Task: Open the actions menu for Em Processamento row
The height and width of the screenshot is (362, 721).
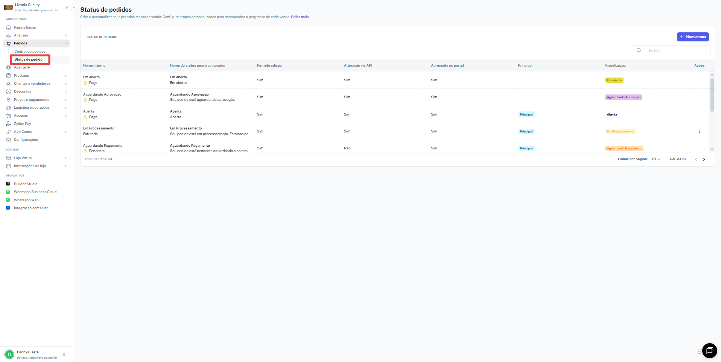Action: point(700,131)
